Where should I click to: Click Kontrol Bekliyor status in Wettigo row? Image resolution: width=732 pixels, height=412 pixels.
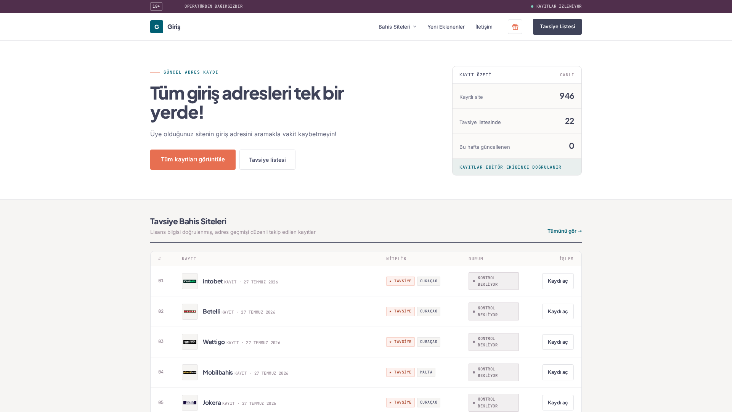pyautogui.click(x=494, y=342)
